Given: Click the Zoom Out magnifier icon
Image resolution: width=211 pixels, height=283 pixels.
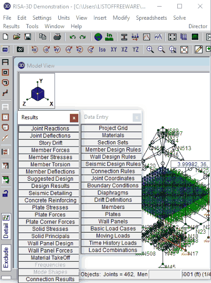Looking at the screenshot, I should [x=161, y=49].
